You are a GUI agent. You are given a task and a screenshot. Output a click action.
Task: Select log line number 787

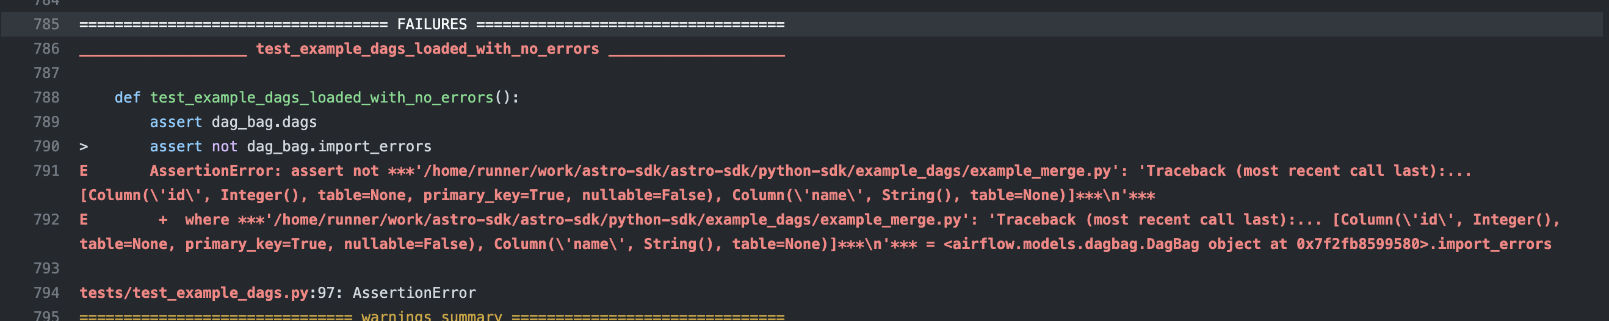click(46, 73)
